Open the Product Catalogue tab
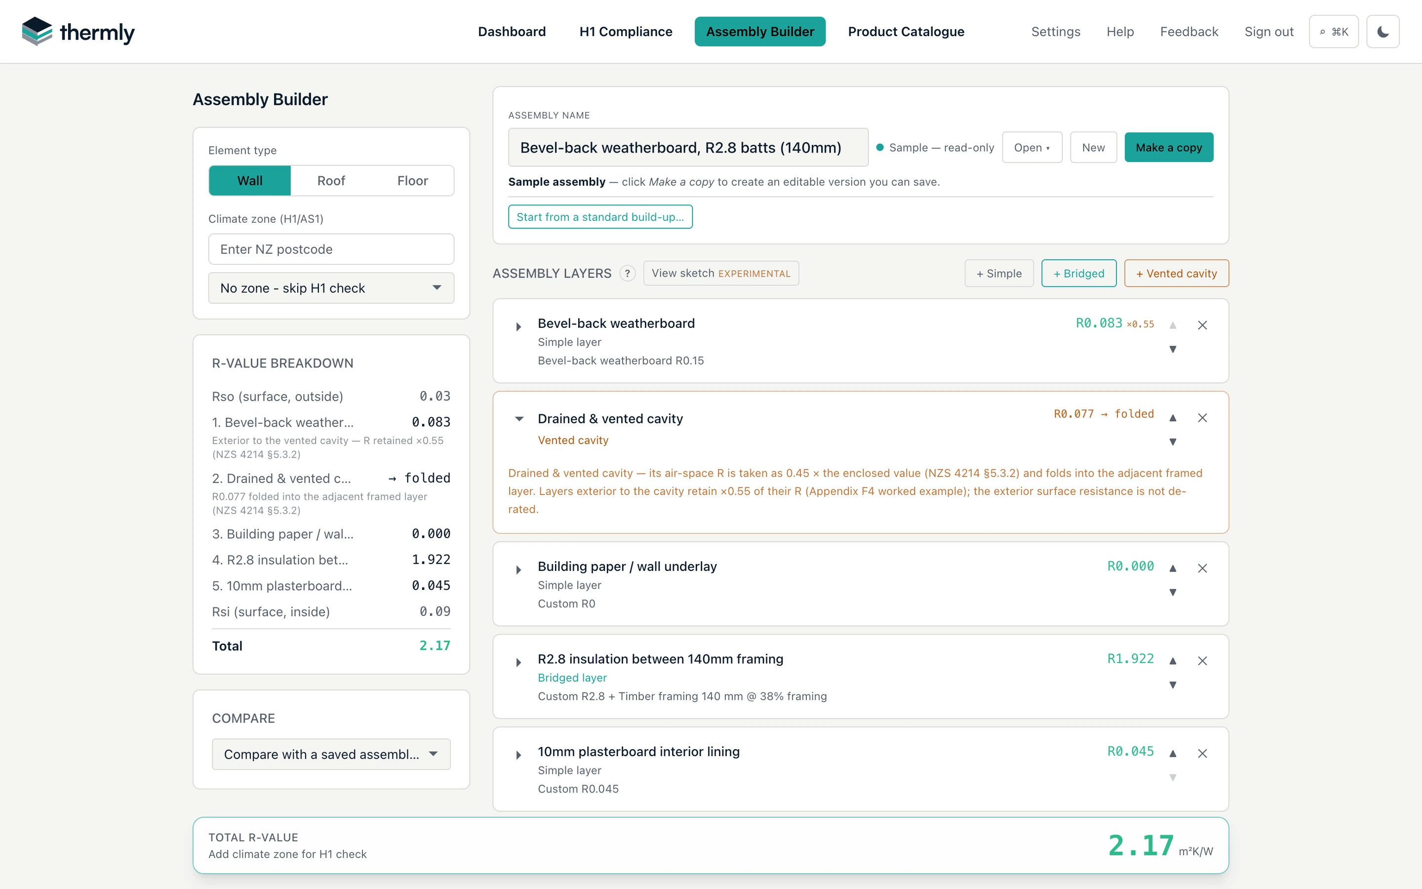Image resolution: width=1422 pixels, height=889 pixels. 906,32
